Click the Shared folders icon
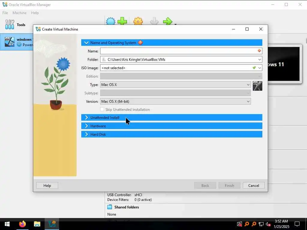The width and height of the screenshot is (307, 230). tap(110, 207)
